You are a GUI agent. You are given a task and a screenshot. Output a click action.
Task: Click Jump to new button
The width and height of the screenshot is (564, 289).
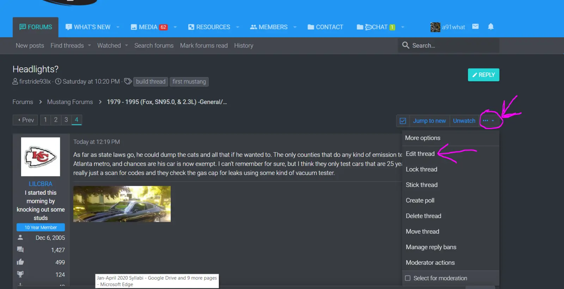(429, 121)
